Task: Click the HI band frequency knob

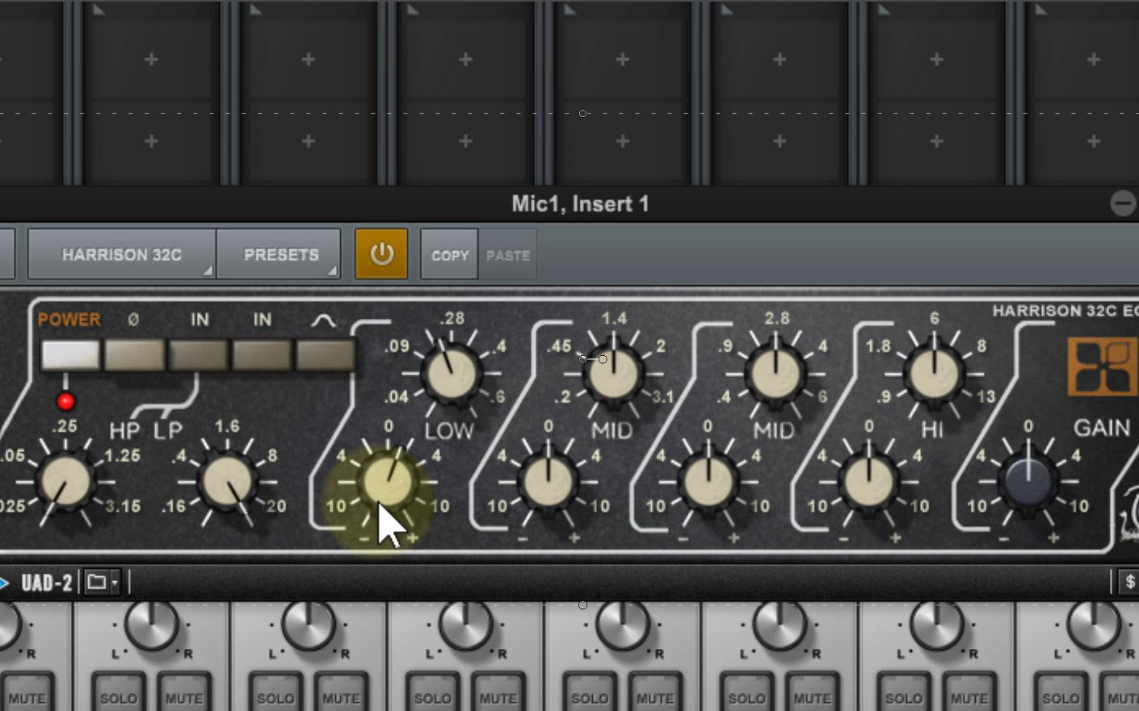Action: click(x=935, y=374)
